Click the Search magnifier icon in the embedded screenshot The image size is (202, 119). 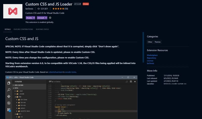tap(9, 90)
